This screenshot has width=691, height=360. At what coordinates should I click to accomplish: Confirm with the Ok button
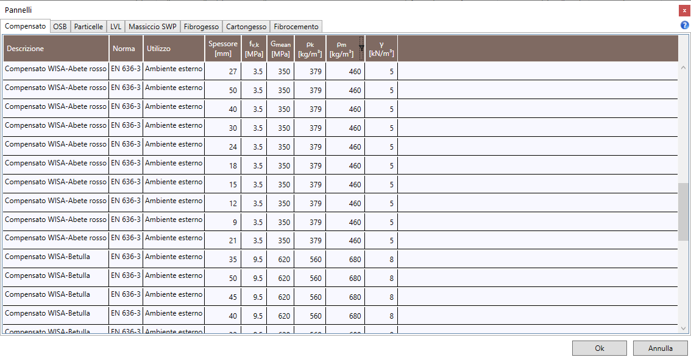click(x=600, y=348)
